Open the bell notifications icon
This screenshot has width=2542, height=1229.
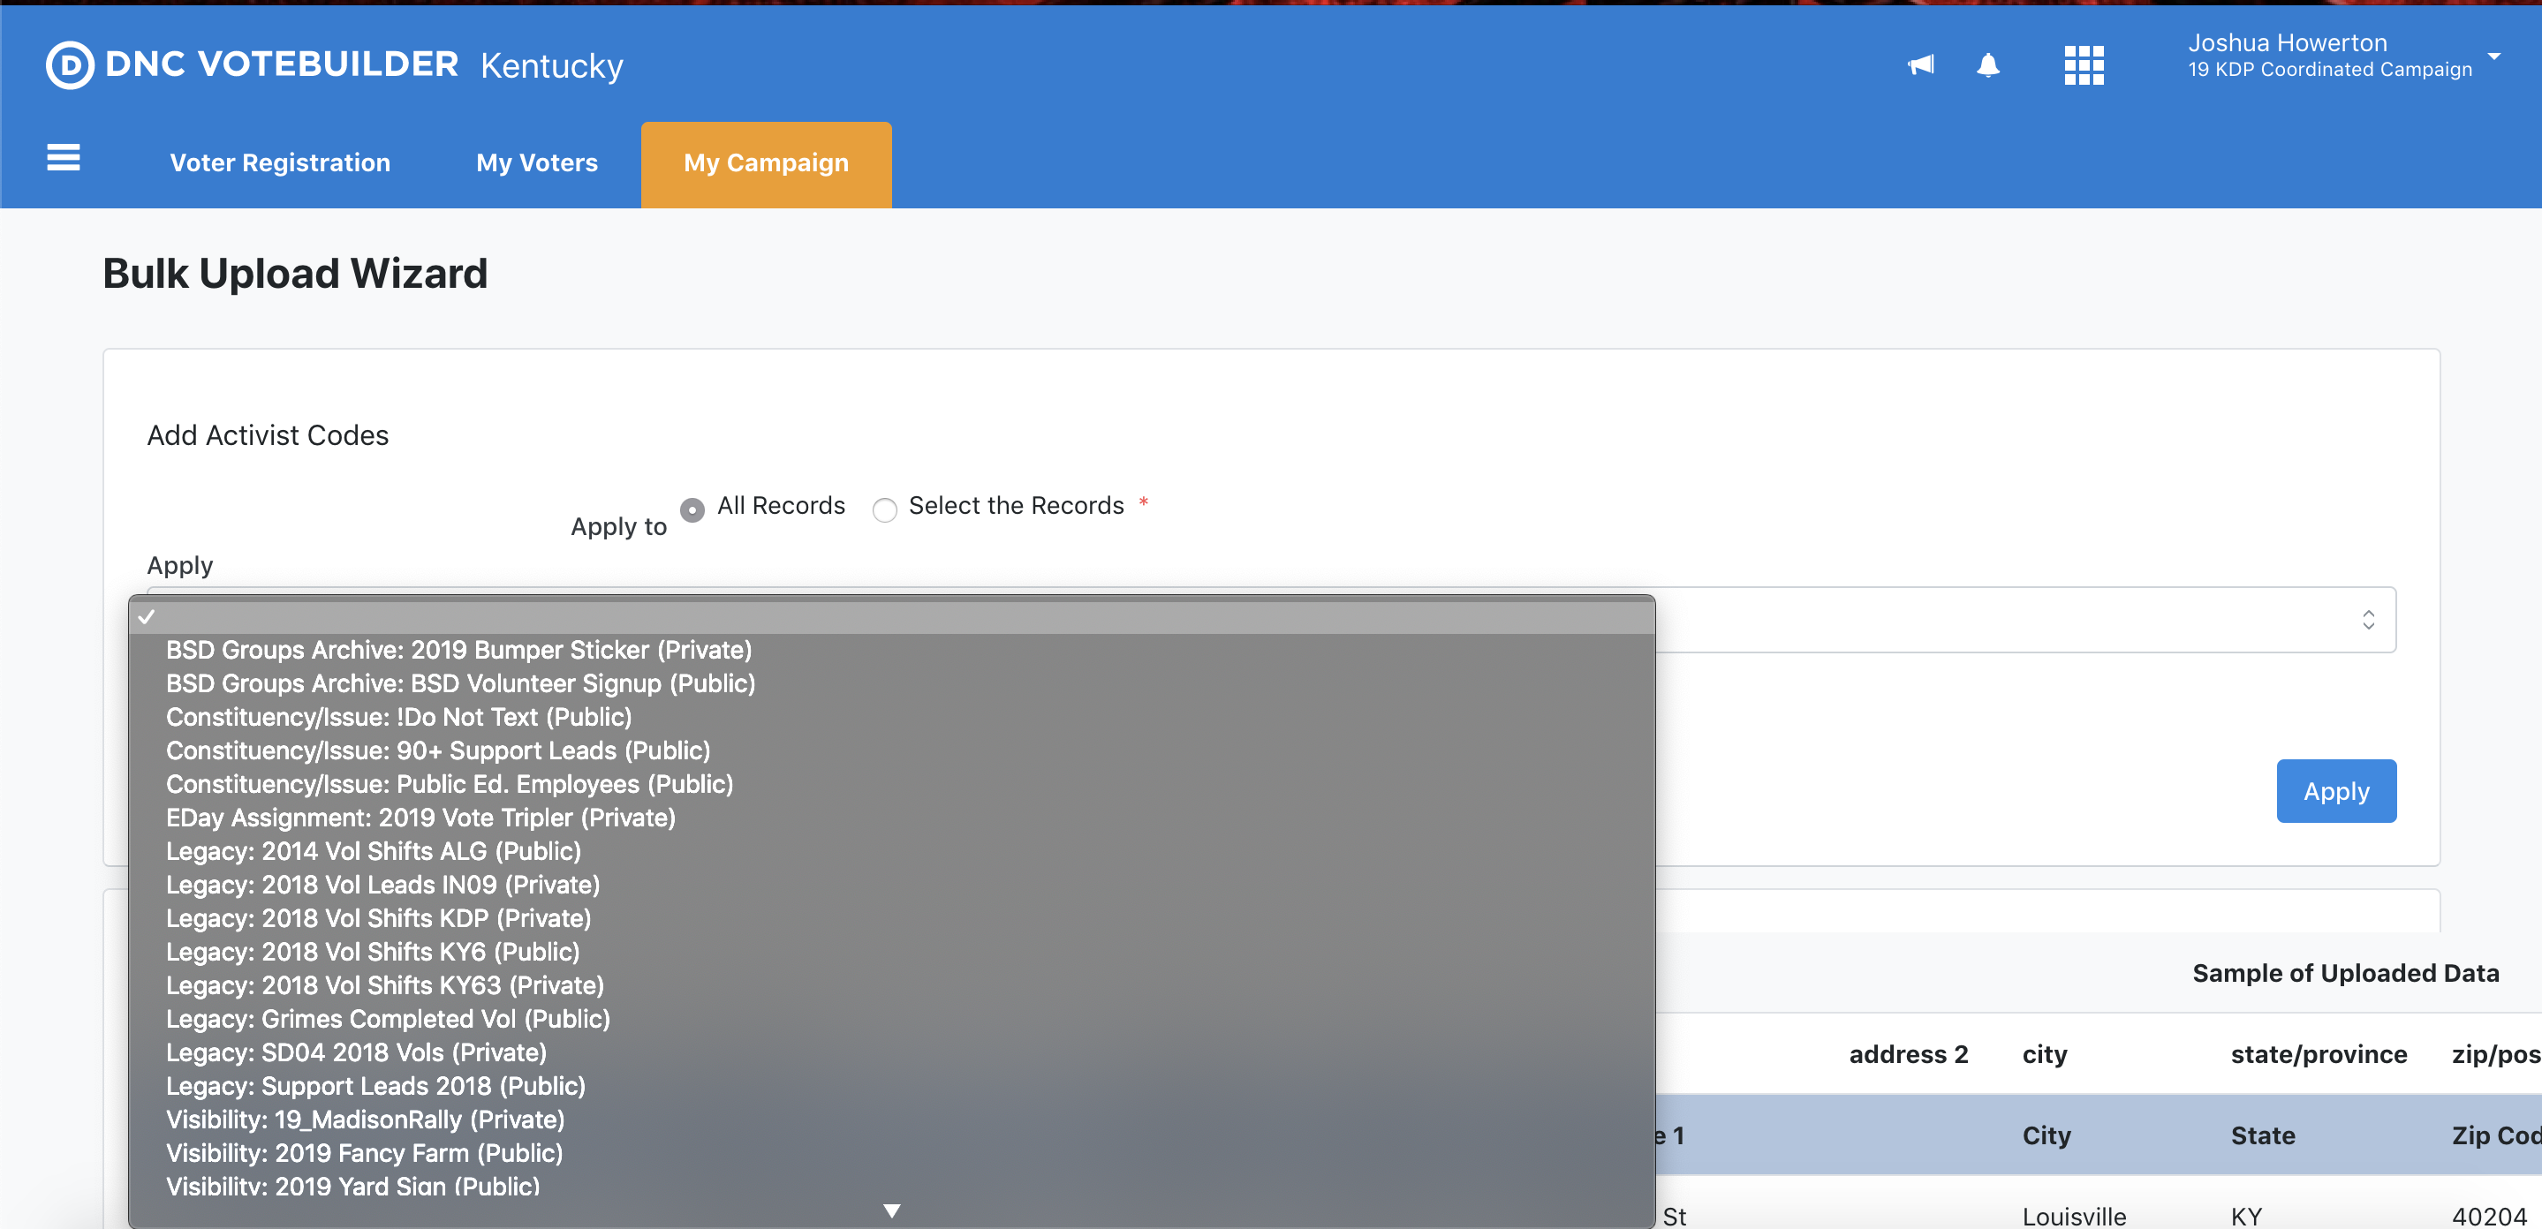pyautogui.click(x=1987, y=65)
